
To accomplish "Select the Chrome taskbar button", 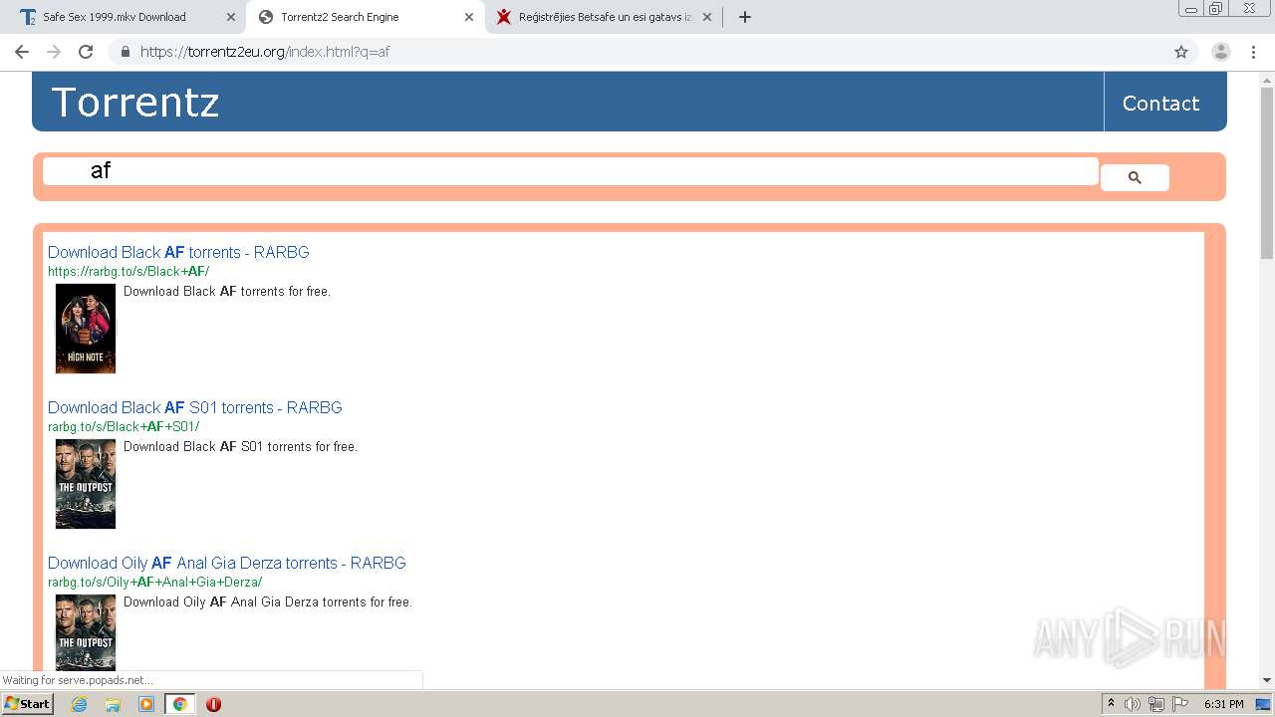I will coord(179,704).
